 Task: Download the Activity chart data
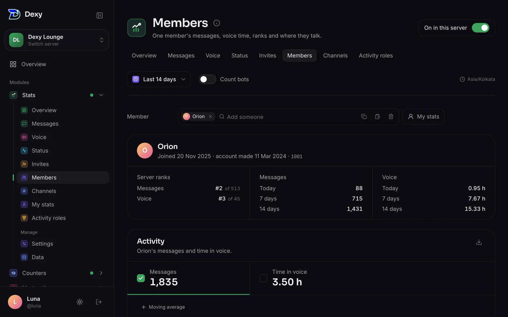click(479, 242)
